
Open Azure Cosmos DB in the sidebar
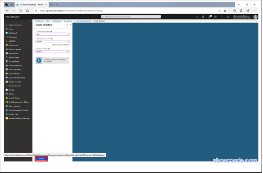15,65
